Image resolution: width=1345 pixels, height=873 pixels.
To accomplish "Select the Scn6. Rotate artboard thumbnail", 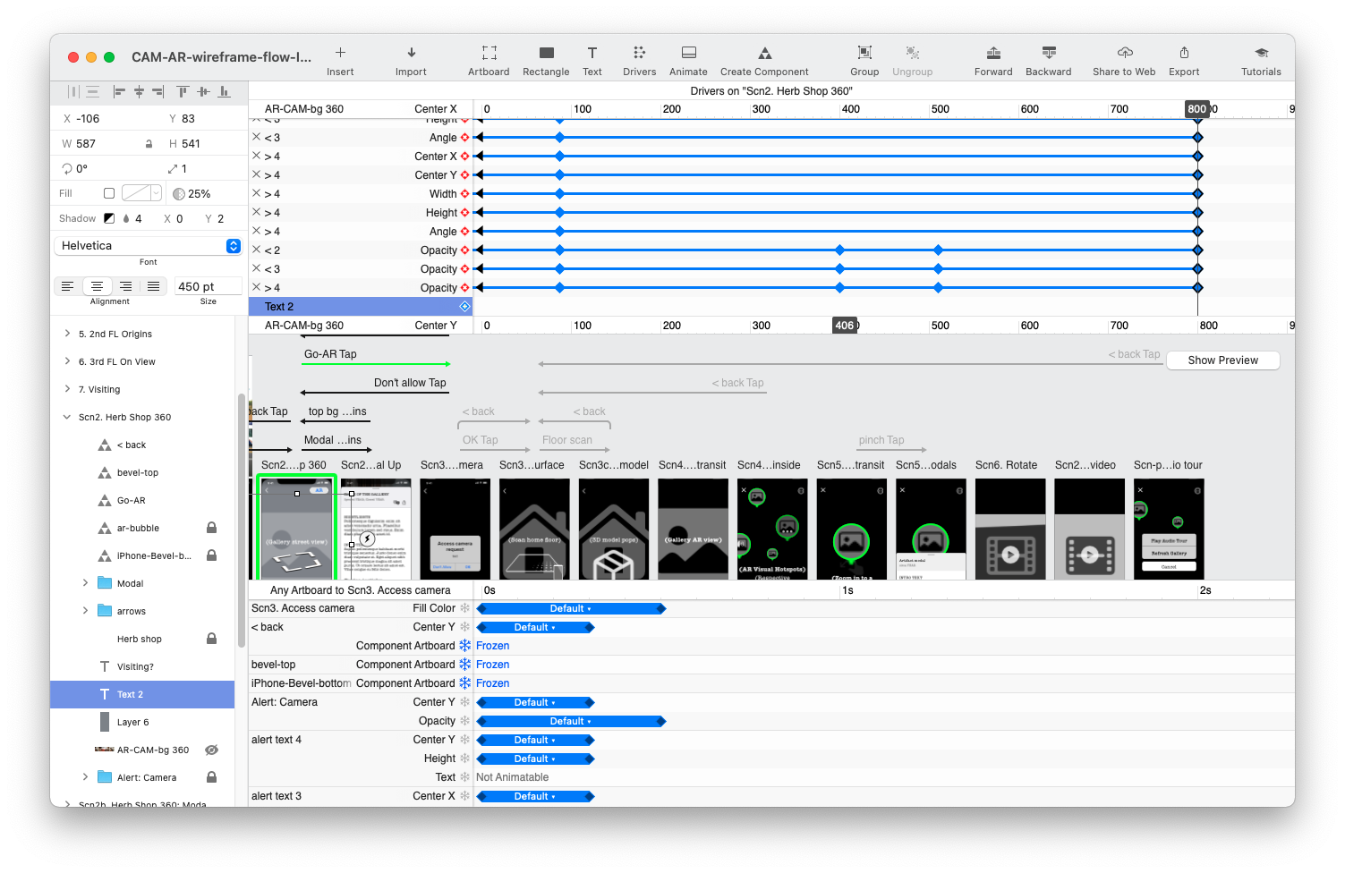I will pos(1009,529).
